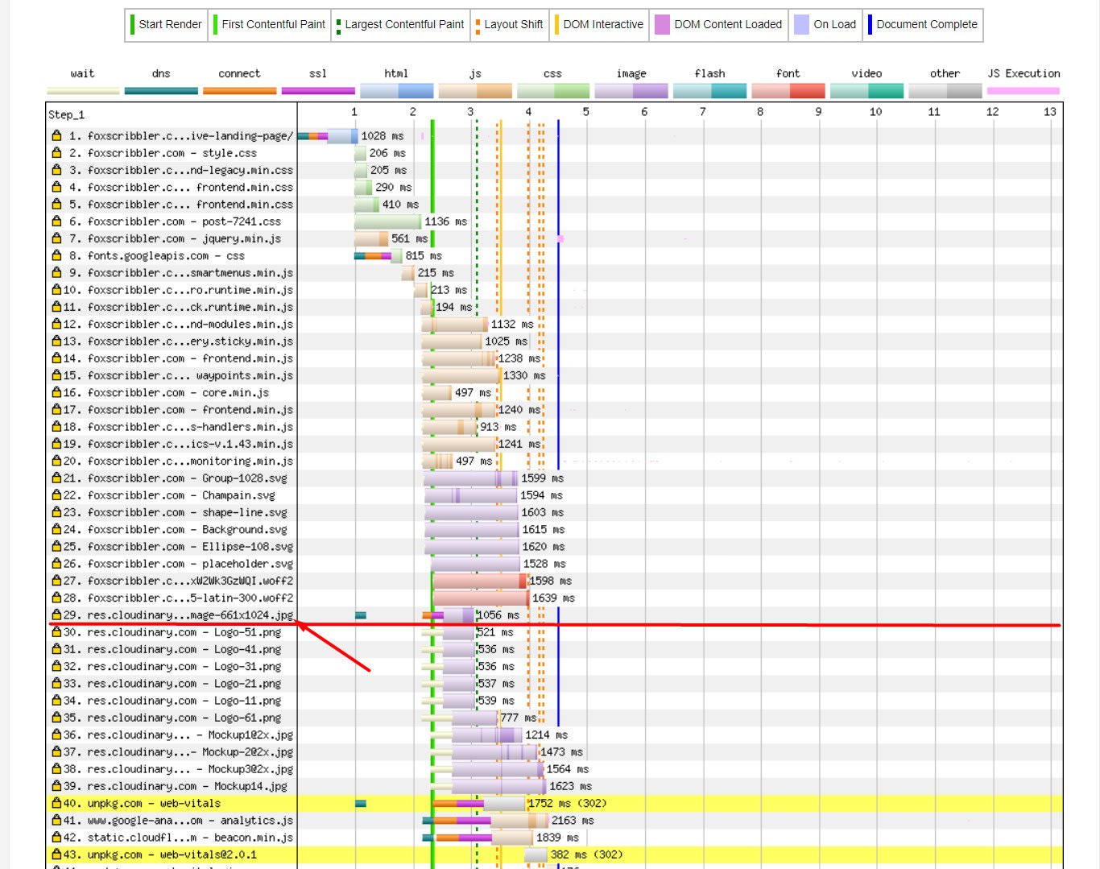Click the red font color swatch
Screen dimensions: 1100x869
click(x=788, y=90)
